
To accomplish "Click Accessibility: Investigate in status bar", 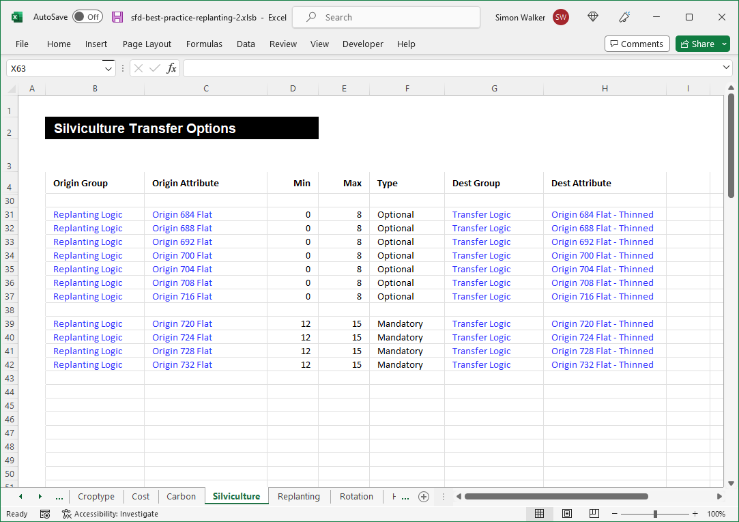I will click(110, 514).
